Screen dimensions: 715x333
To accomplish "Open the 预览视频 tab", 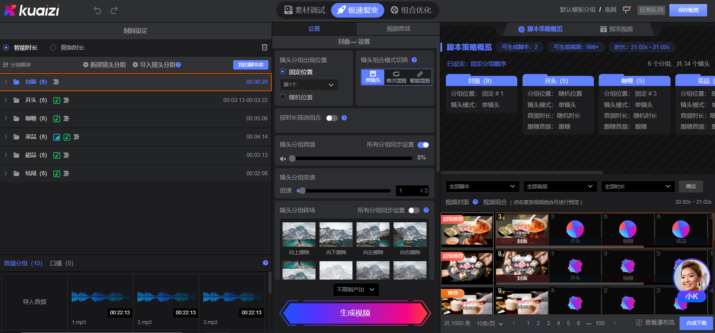I will point(616,29).
